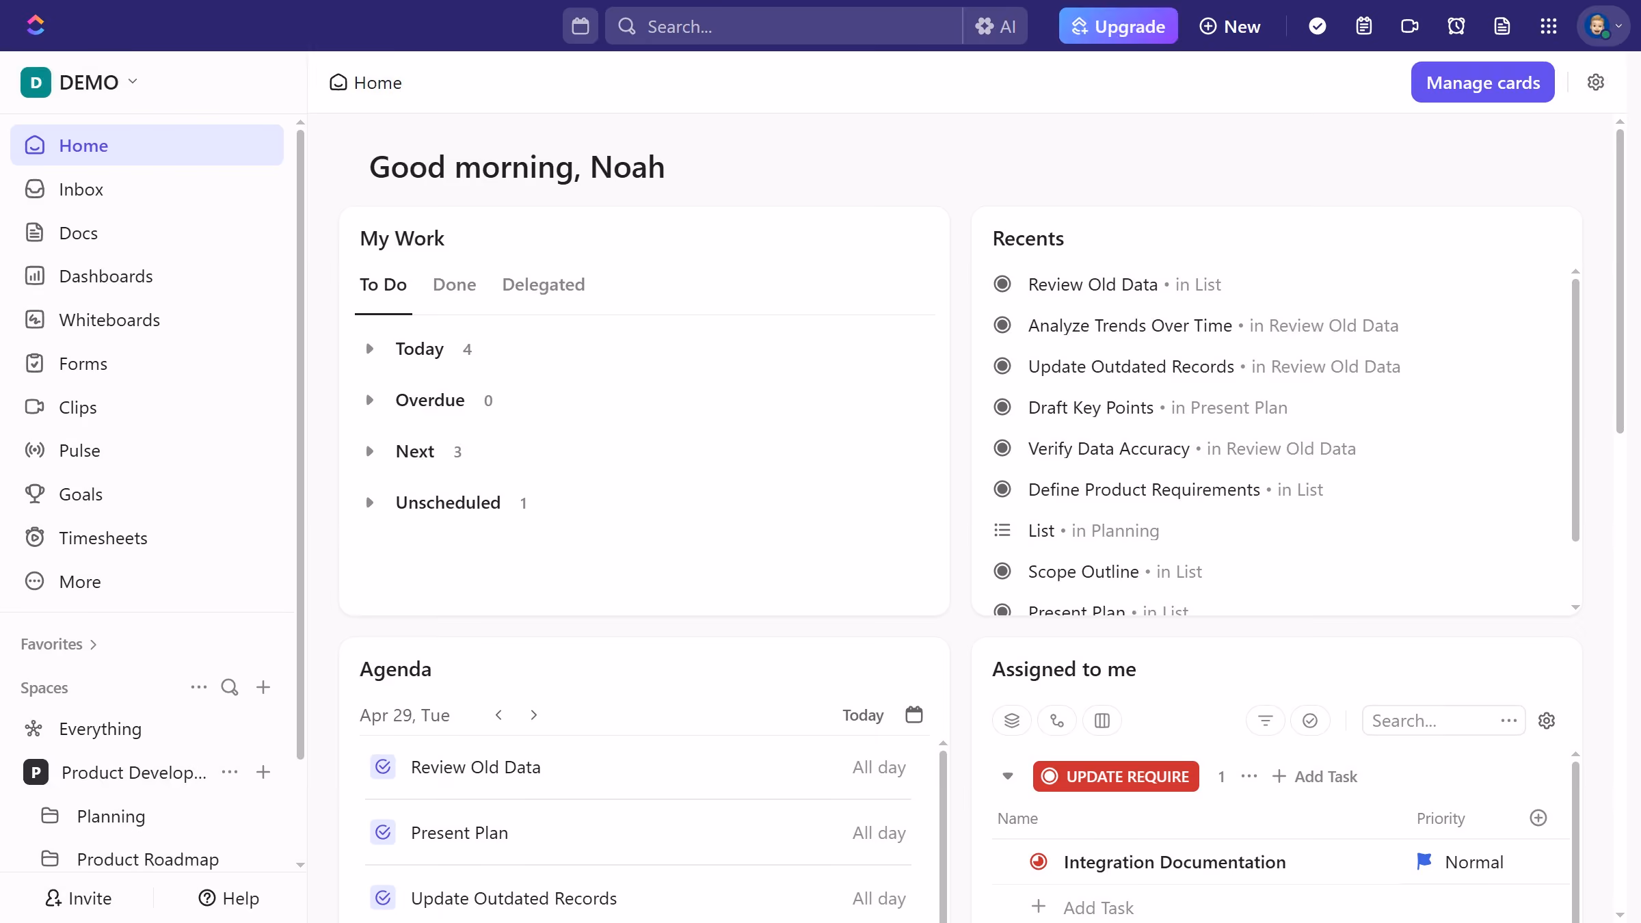Open Assigned to me settings gear
This screenshot has height=923, width=1641.
click(1547, 721)
